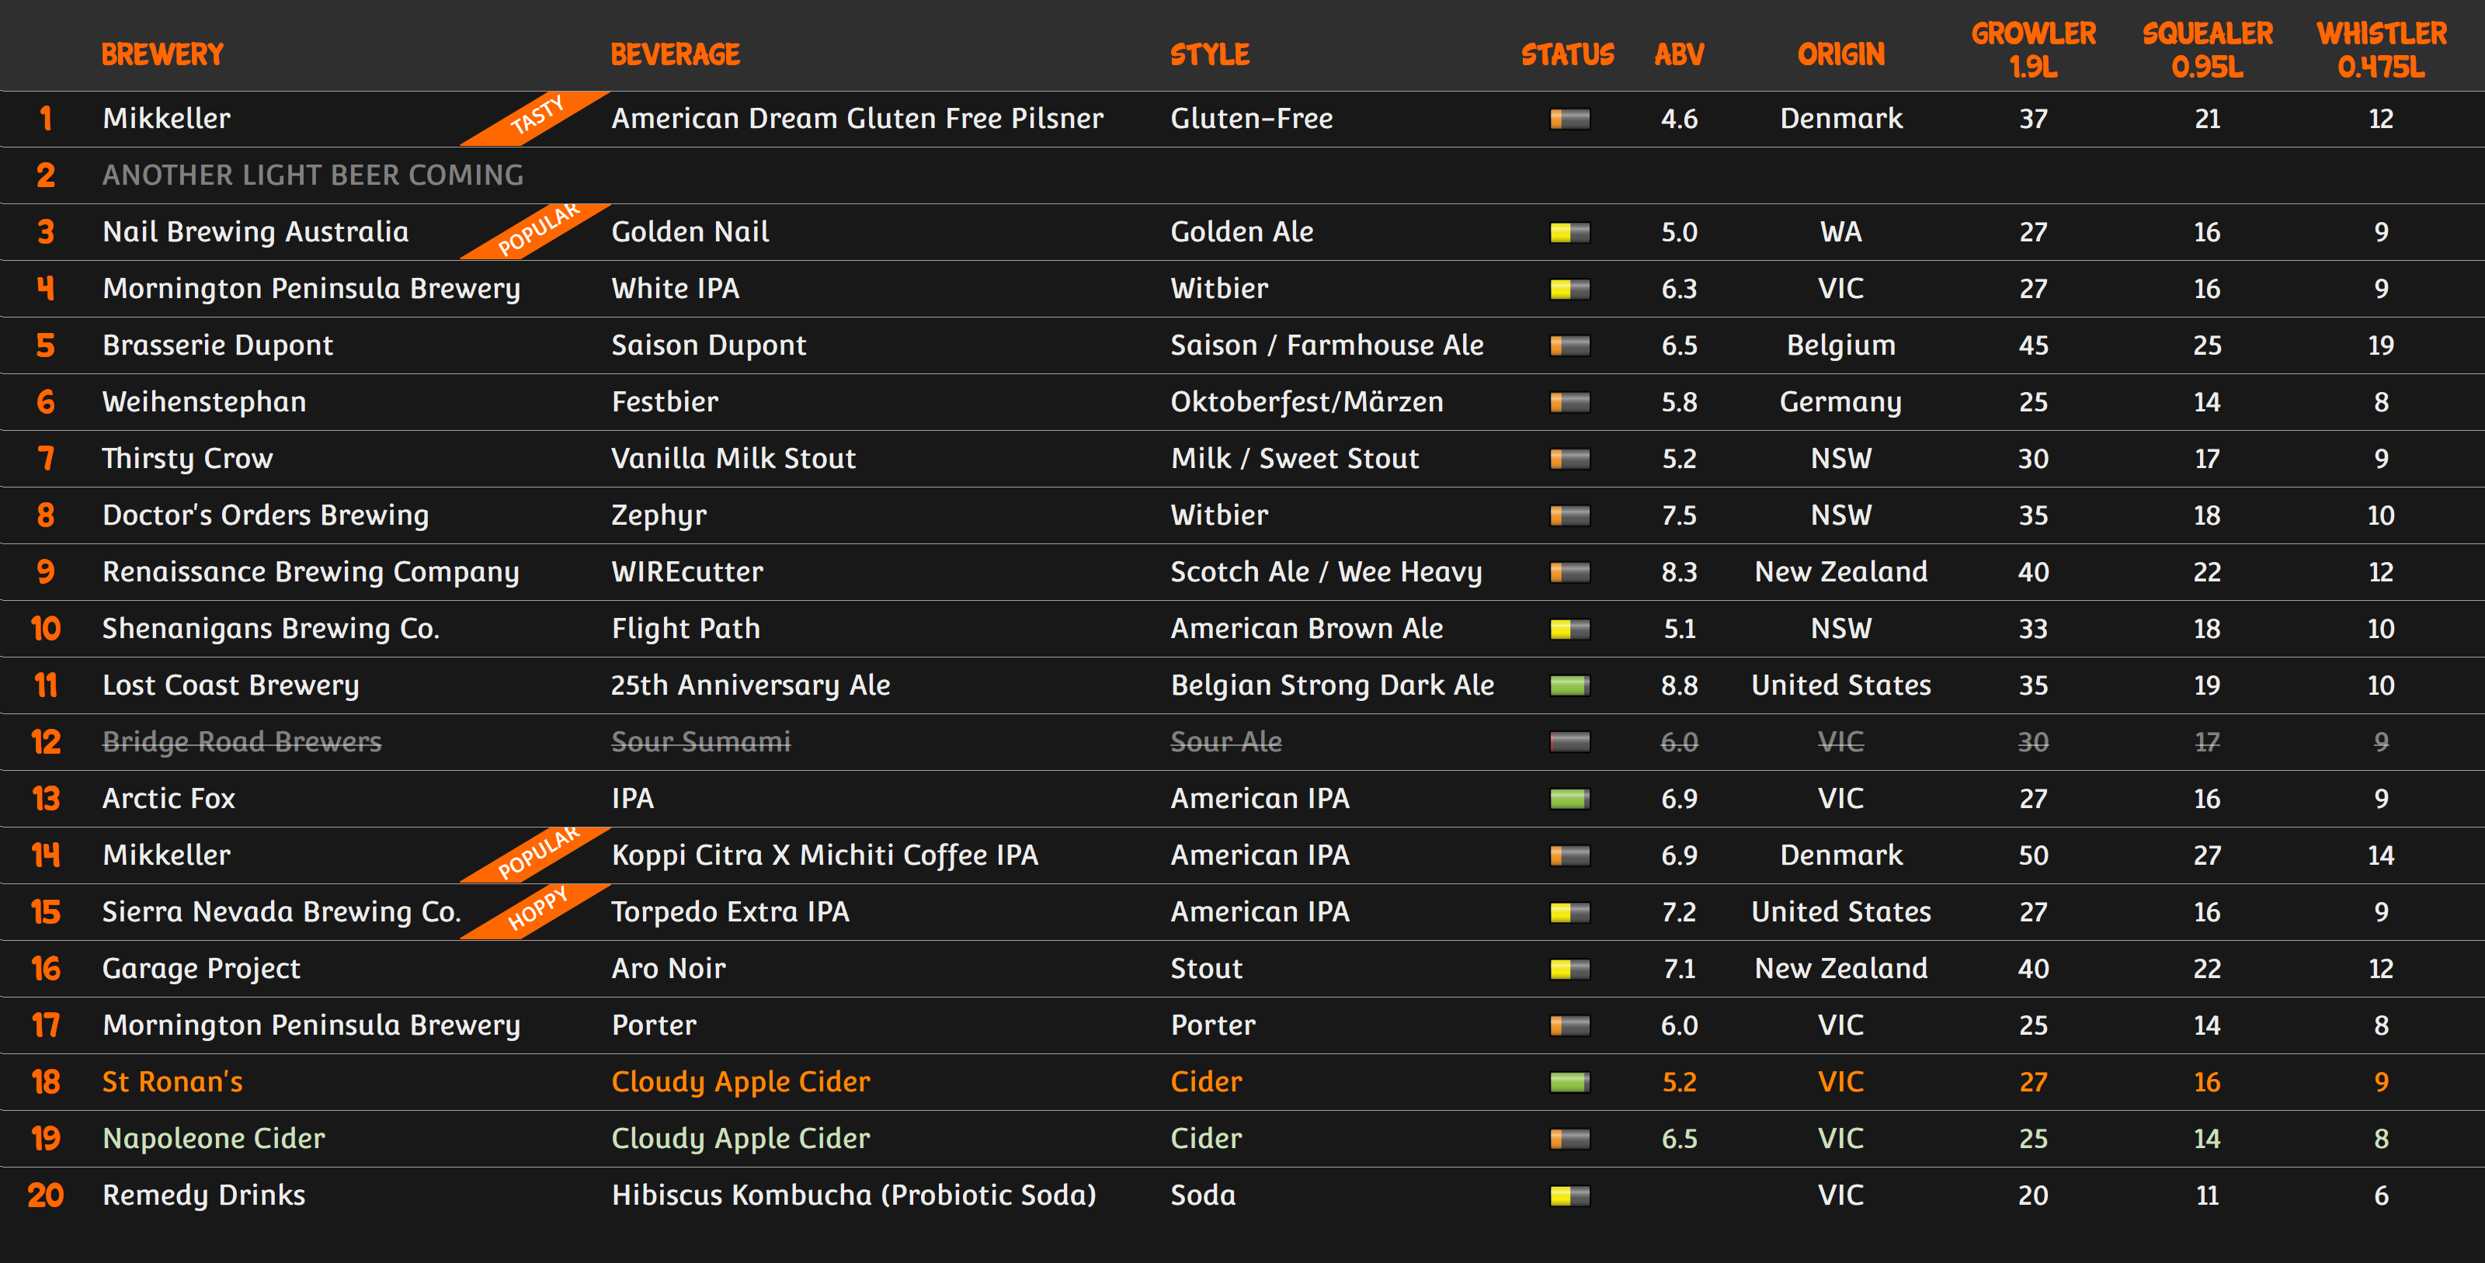Click the status indicator for Hibiscus Kombucha
This screenshot has width=2485, height=1263.
pos(1569,1195)
